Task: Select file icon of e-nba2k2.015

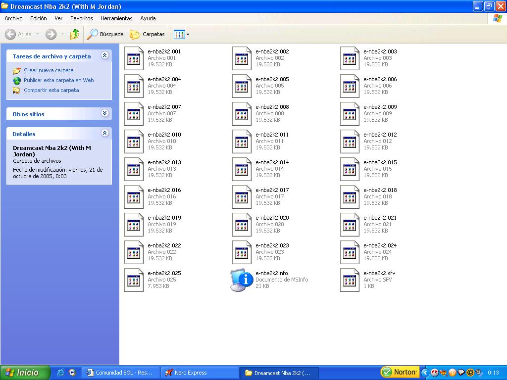Action: [x=350, y=170]
